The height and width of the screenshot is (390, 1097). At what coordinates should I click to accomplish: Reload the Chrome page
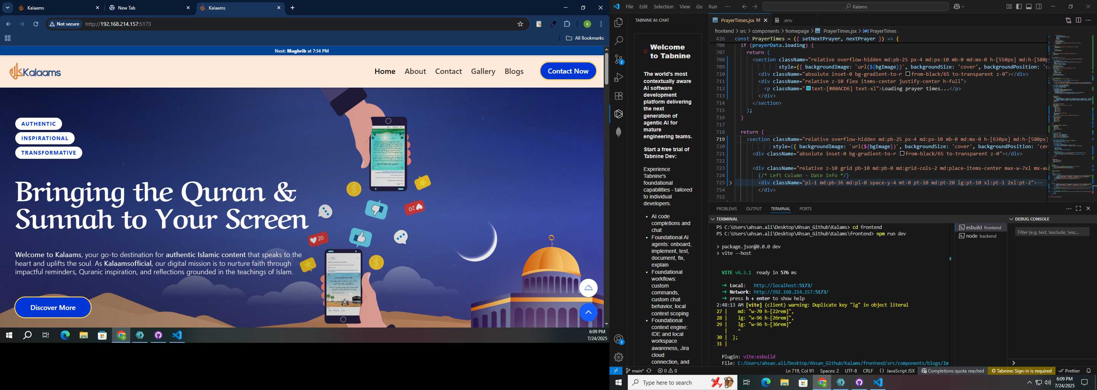tap(36, 24)
